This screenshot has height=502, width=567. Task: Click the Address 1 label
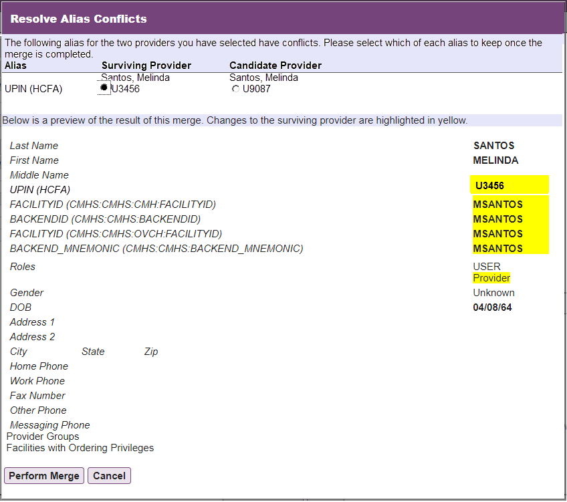click(32, 322)
